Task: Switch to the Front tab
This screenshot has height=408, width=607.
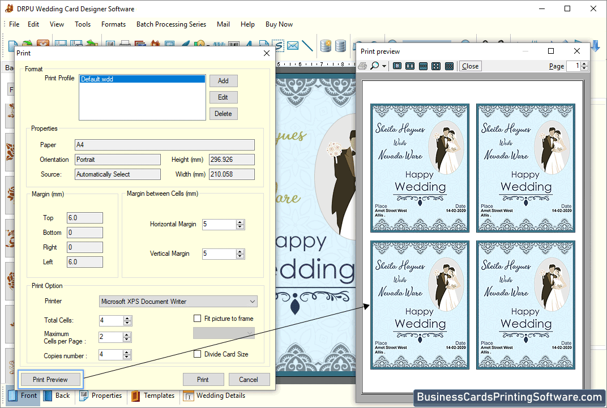Action: click(23, 396)
